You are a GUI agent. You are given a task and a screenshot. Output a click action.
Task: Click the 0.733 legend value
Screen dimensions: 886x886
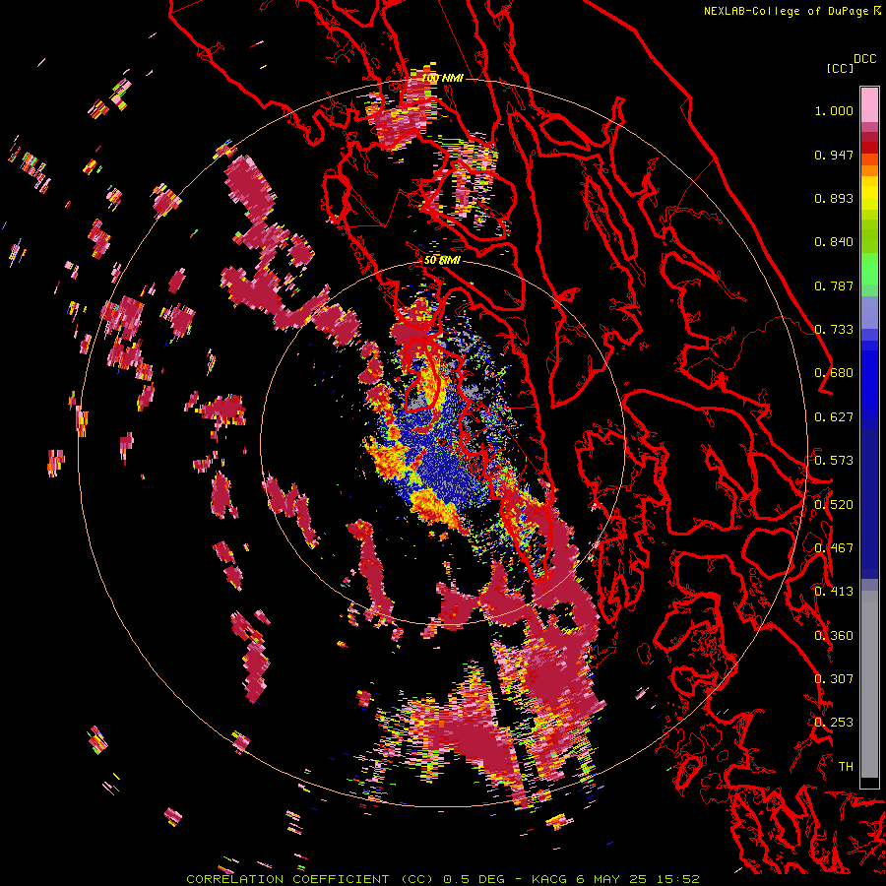click(834, 330)
